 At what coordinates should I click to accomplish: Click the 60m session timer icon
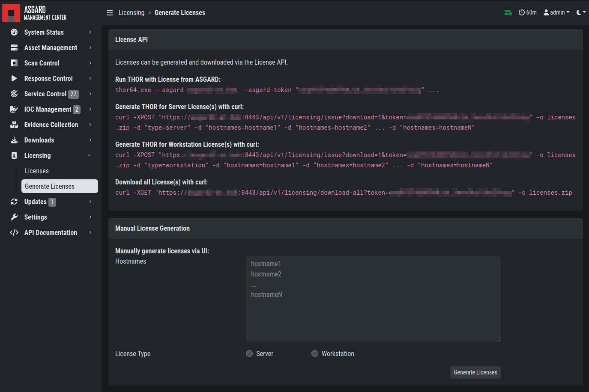click(521, 12)
